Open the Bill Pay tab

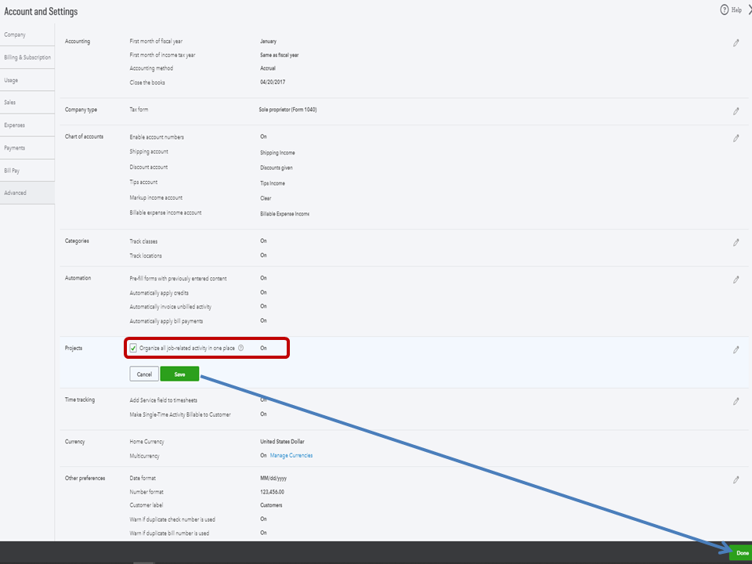(x=27, y=170)
